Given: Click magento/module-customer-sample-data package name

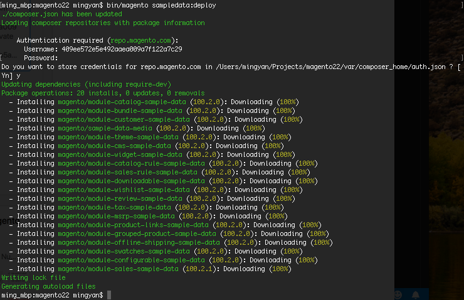Looking at the screenshot, I should coord(124,119).
